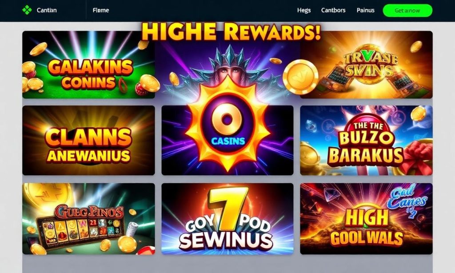Open the Trvase Swins game tile

coord(366,65)
